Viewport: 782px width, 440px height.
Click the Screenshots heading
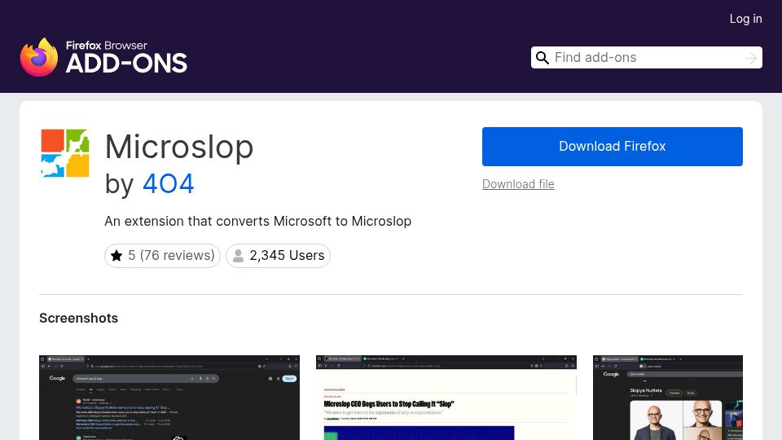click(x=79, y=318)
